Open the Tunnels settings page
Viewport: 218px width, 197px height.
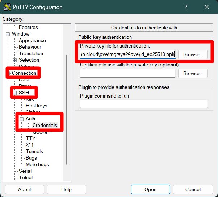click(x=34, y=151)
